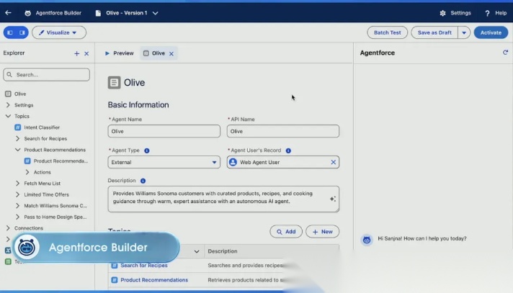The width and height of the screenshot is (513, 293).
Task: Open the Save as Draft arrow menu
Action: coord(464,32)
